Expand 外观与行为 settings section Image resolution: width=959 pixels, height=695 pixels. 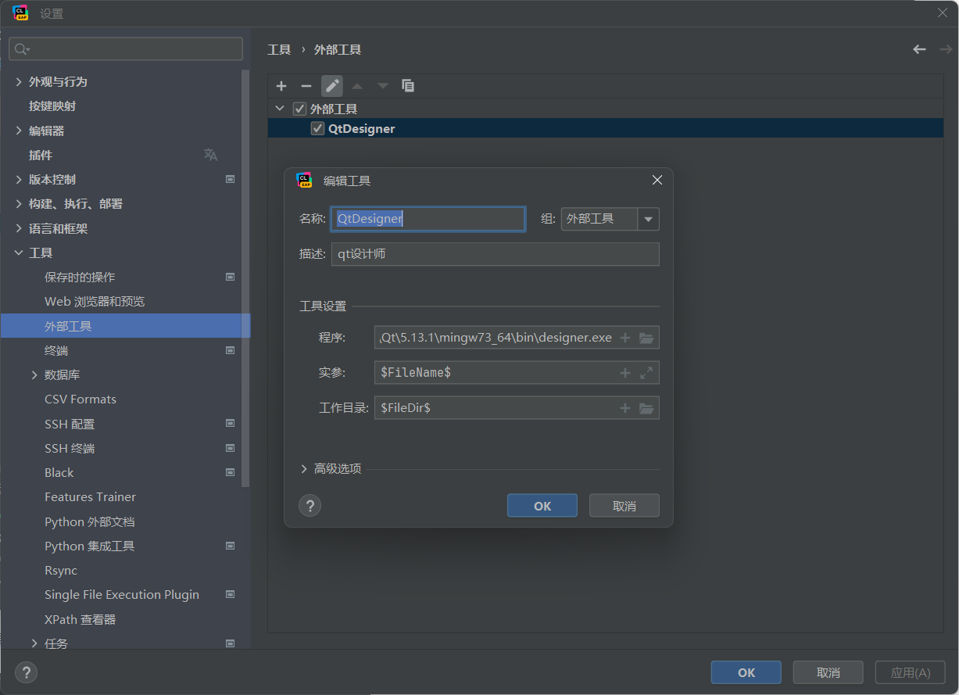[19, 81]
